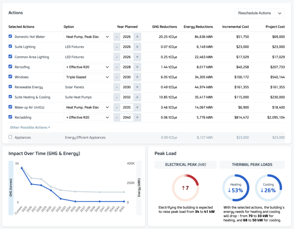Decrease Make-up Air Unit(s) year

(x=117, y=107)
